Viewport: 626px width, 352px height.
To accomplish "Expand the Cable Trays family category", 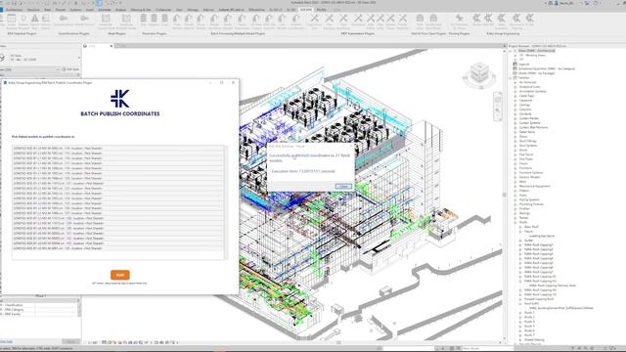I will 515,96.
